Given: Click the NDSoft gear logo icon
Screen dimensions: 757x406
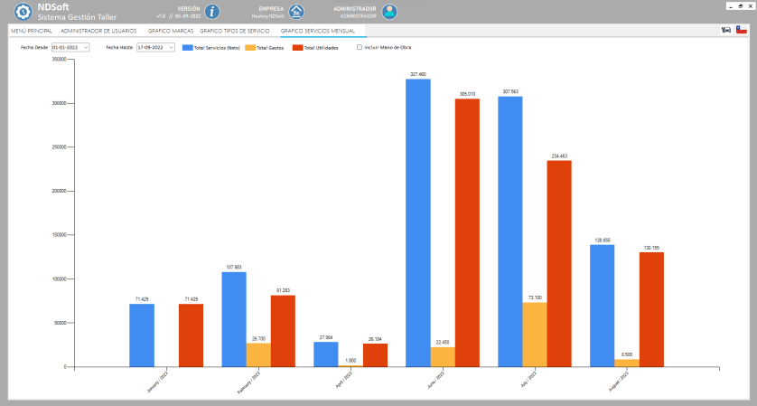Looking at the screenshot, I should [x=23, y=12].
